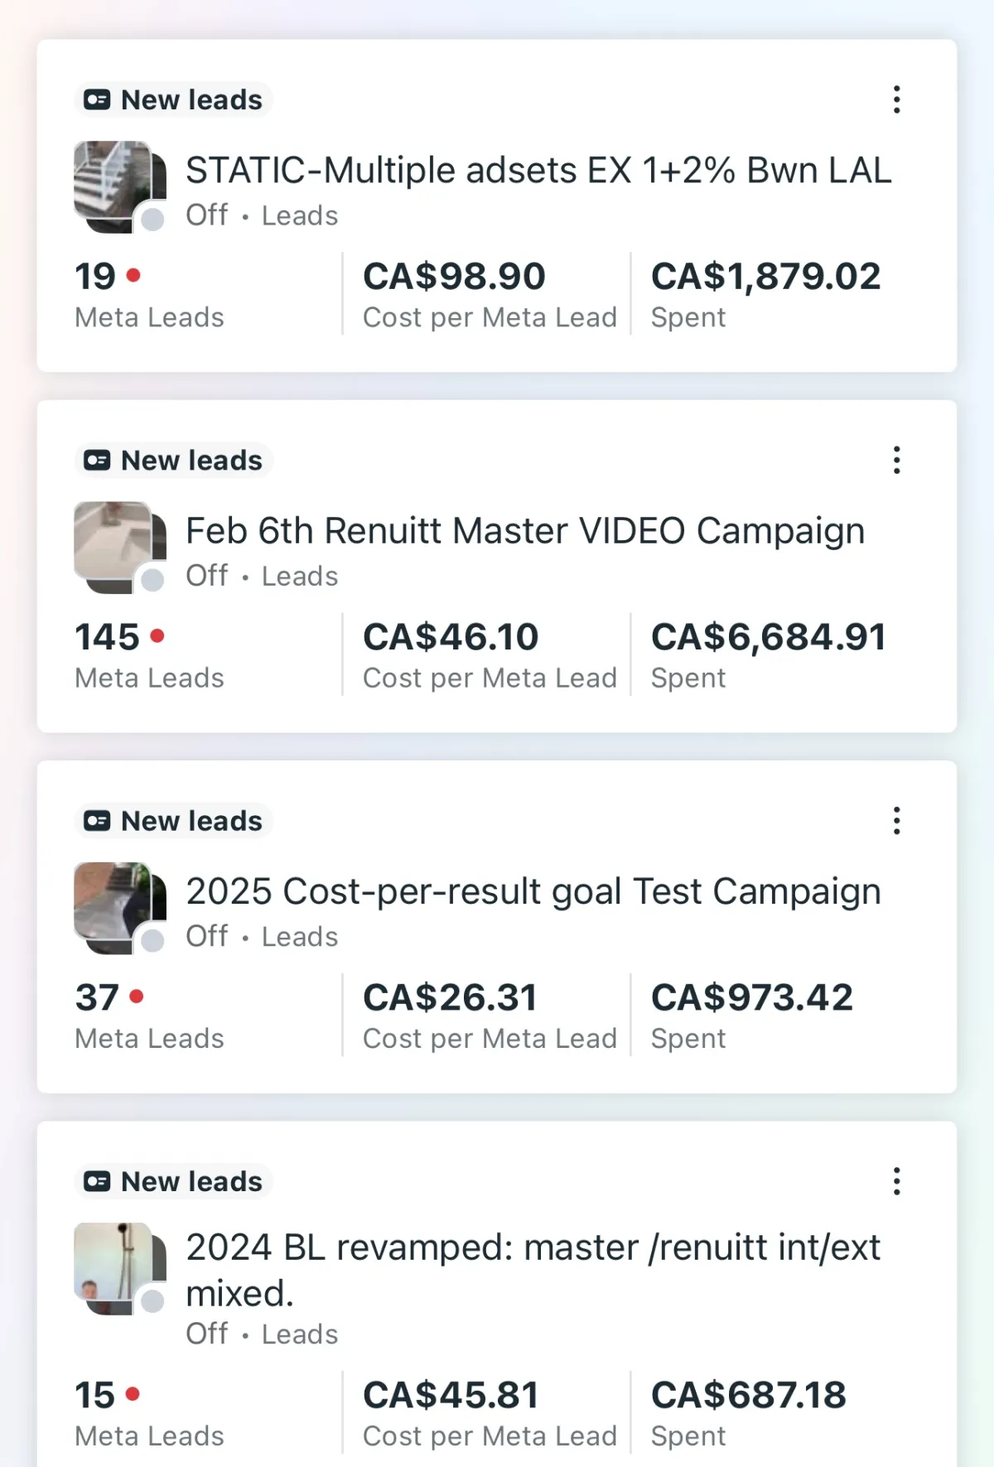Open three-dot menu for 2024 BL revamped campaign
The height and width of the screenshot is (1467, 994).
896,1181
